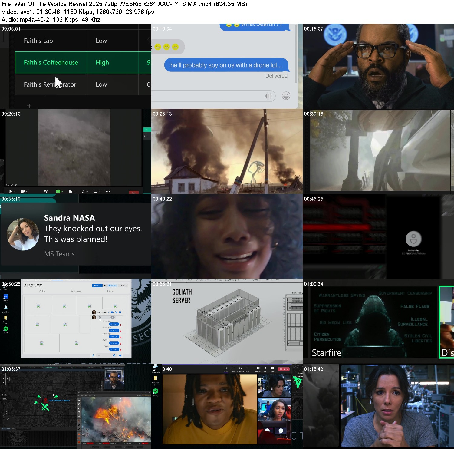454x449 pixels.
Task: Click the High value in the Coffeehouse row
Action: tap(102, 62)
